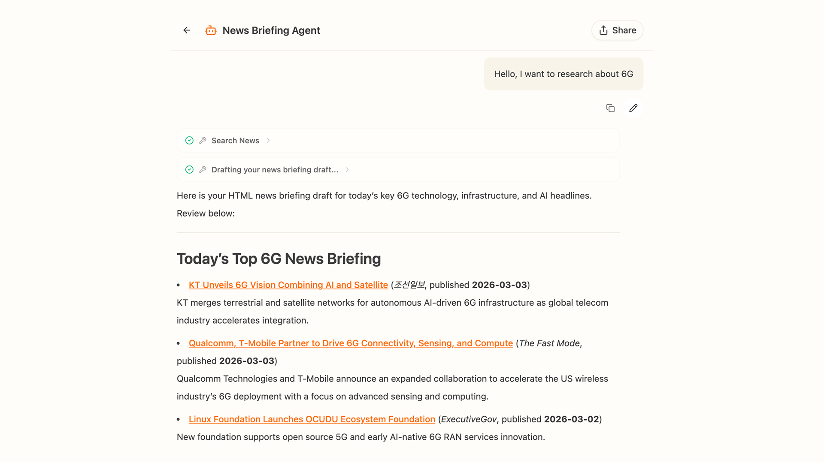
Task: Expand the Search News chevron
Action: 268,141
